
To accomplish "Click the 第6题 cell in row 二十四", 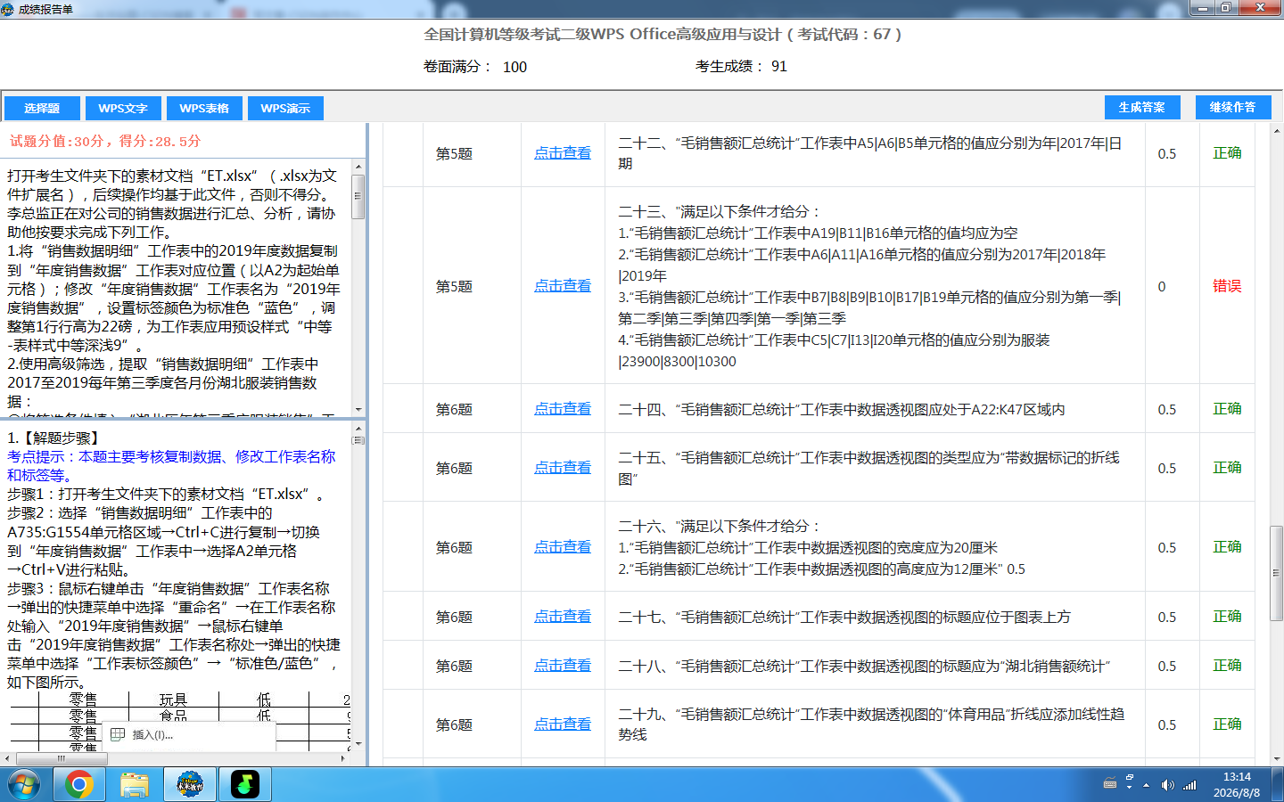I will (x=454, y=410).
